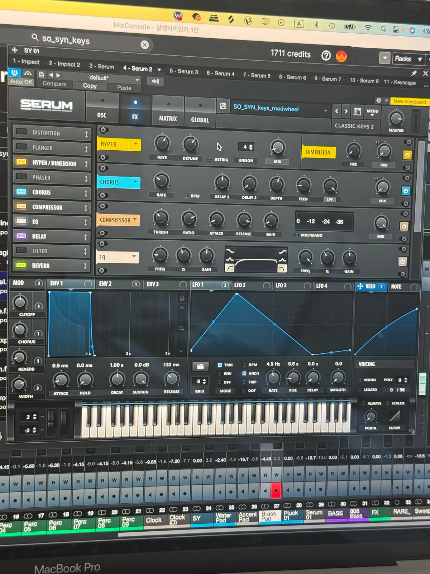
Task: Switch to the OSC tab
Action: (x=102, y=108)
